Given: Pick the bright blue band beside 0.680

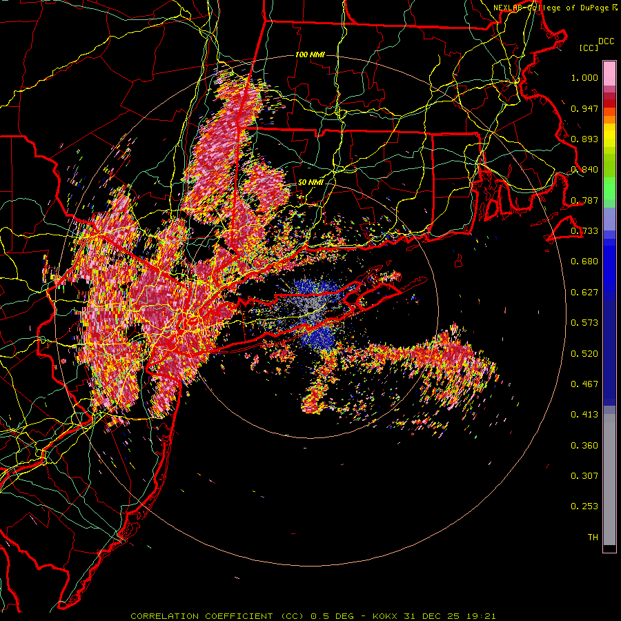Looking at the screenshot, I should pos(609,266).
